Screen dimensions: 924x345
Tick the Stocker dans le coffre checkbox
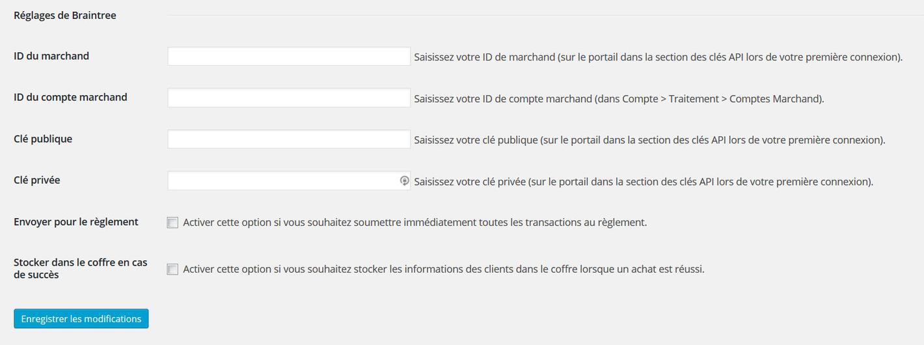[x=172, y=269]
